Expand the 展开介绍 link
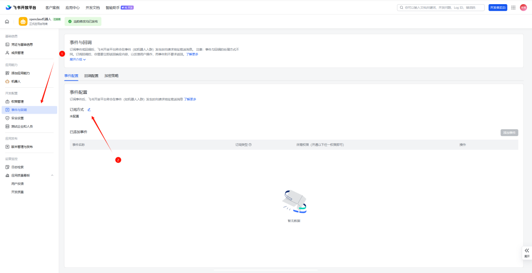The image size is (532, 273). click(78, 59)
